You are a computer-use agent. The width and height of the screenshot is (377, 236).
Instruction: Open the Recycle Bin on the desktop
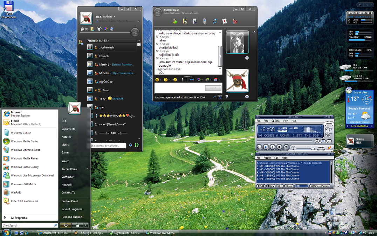[332, 215]
